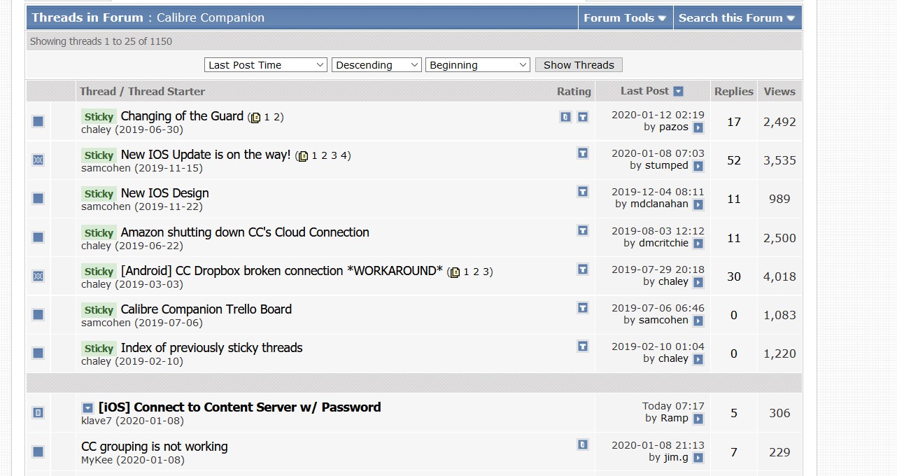This screenshot has width=897, height=476.
Task: Open the CC grouping is not working thread
Action: pyautogui.click(x=155, y=447)
